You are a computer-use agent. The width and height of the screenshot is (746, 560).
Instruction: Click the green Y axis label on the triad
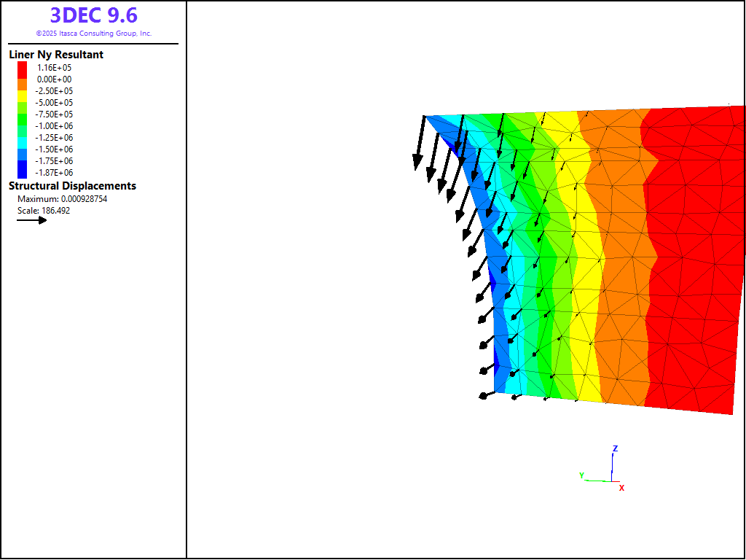tap(582, 475)
